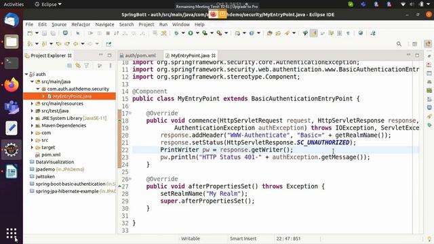Click the New wizard toolbar icon
This screenshot has height=244, width=434.
30,33
